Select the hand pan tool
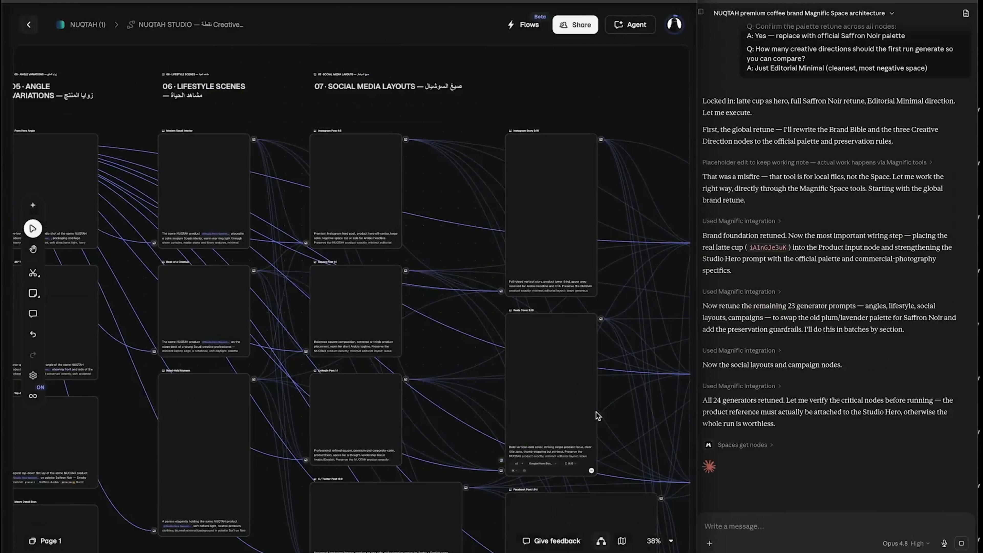The width and height of the screenshot is (983, 553). (33, 249)
